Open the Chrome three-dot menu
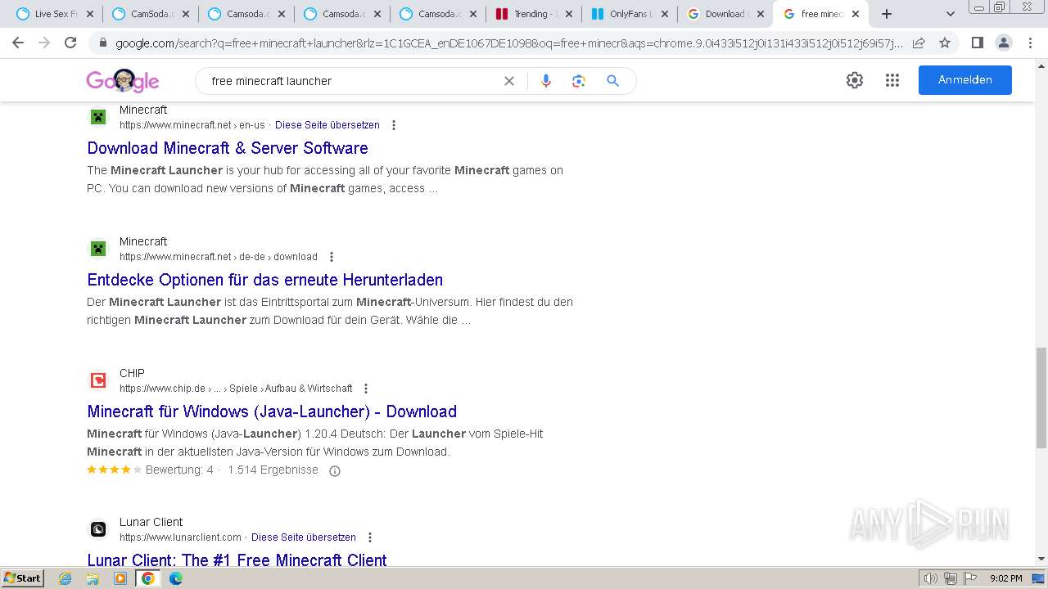This screenshot has height=589, width=1048. click(x=1029, y=43)
